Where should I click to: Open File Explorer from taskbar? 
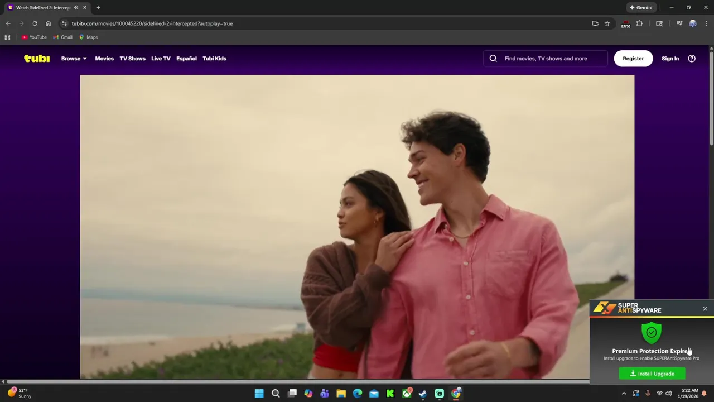341,394
